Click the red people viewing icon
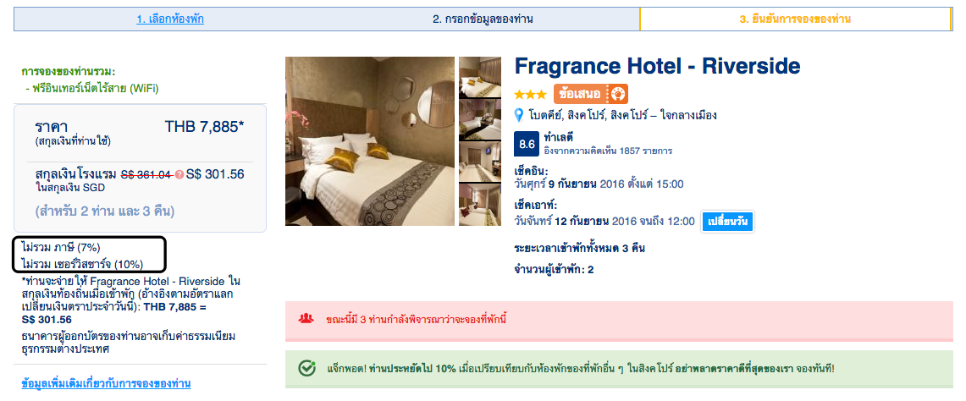966x401 pixels. click(x=306, y=319)
